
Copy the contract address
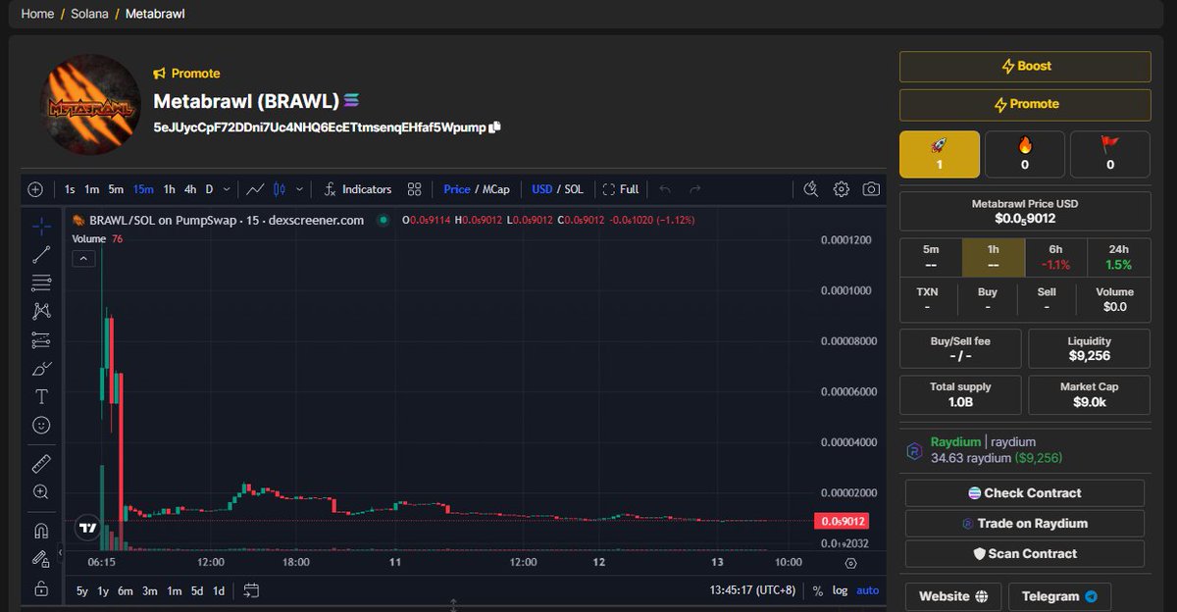click(495, 127)
